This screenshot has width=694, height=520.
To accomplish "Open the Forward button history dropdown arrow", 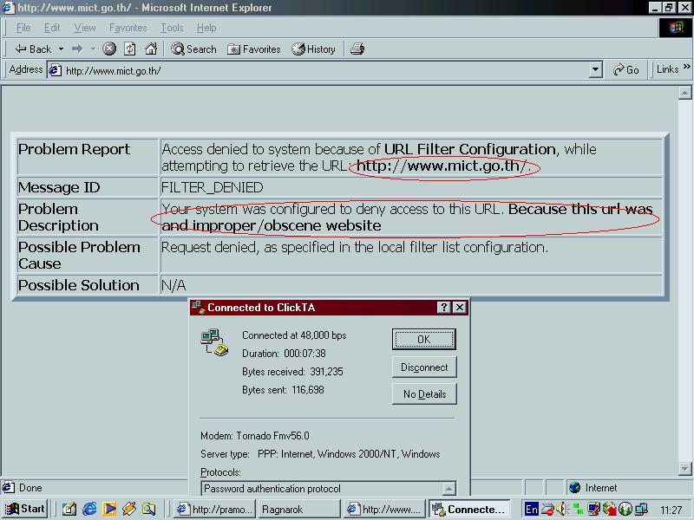I will (x=93, y=49).
